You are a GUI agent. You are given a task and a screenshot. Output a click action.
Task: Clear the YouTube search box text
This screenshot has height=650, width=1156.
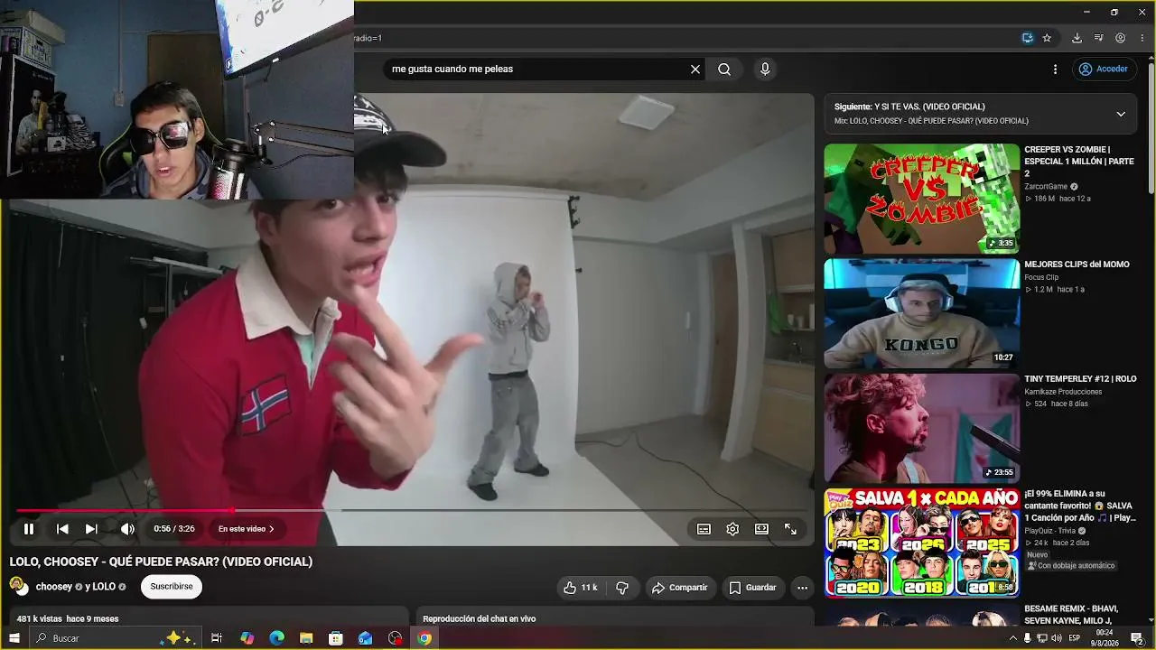click(695, 70)
